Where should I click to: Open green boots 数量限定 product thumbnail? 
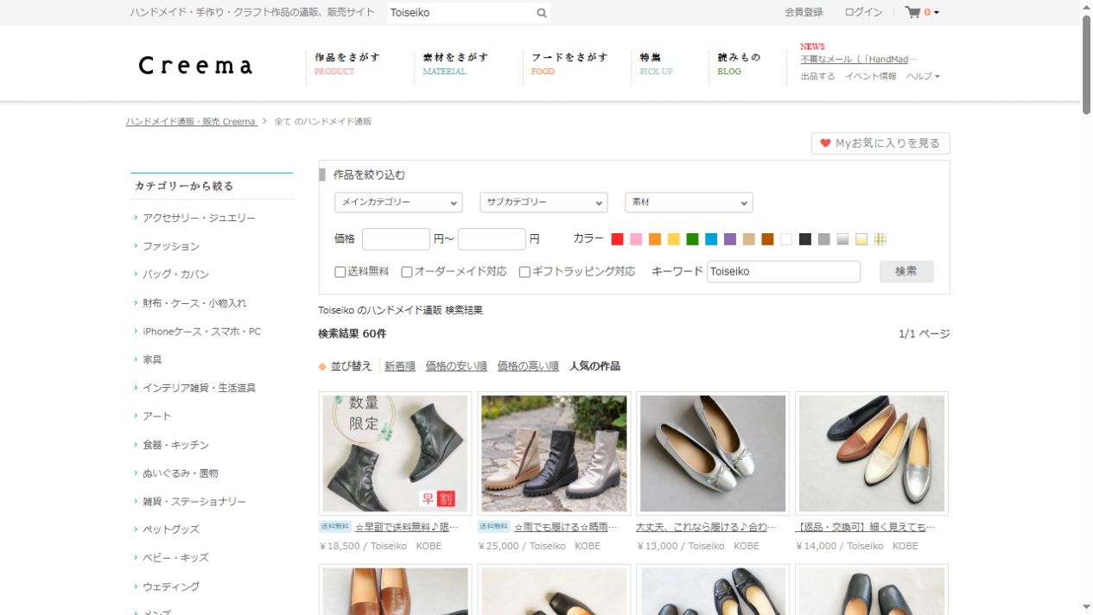pos(395,453)
